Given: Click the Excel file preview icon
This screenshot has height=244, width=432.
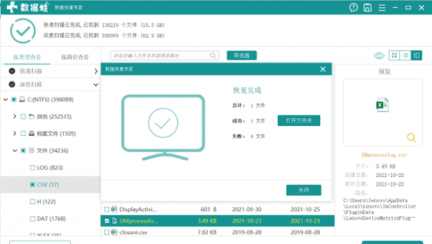Looking at the screenshot, I should pyautogui.click(x=382, y=105).
